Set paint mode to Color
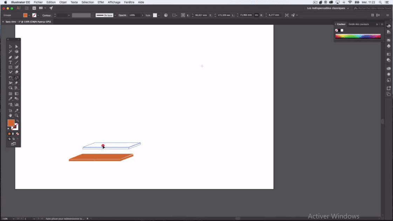 [x=9, y=134]
